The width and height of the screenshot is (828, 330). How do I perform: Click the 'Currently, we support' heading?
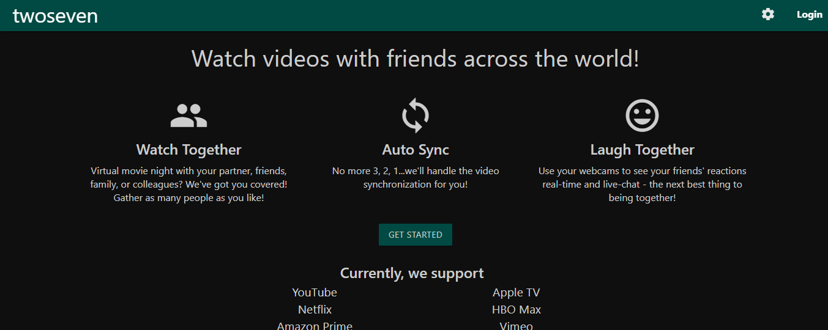tap(412, 273)
